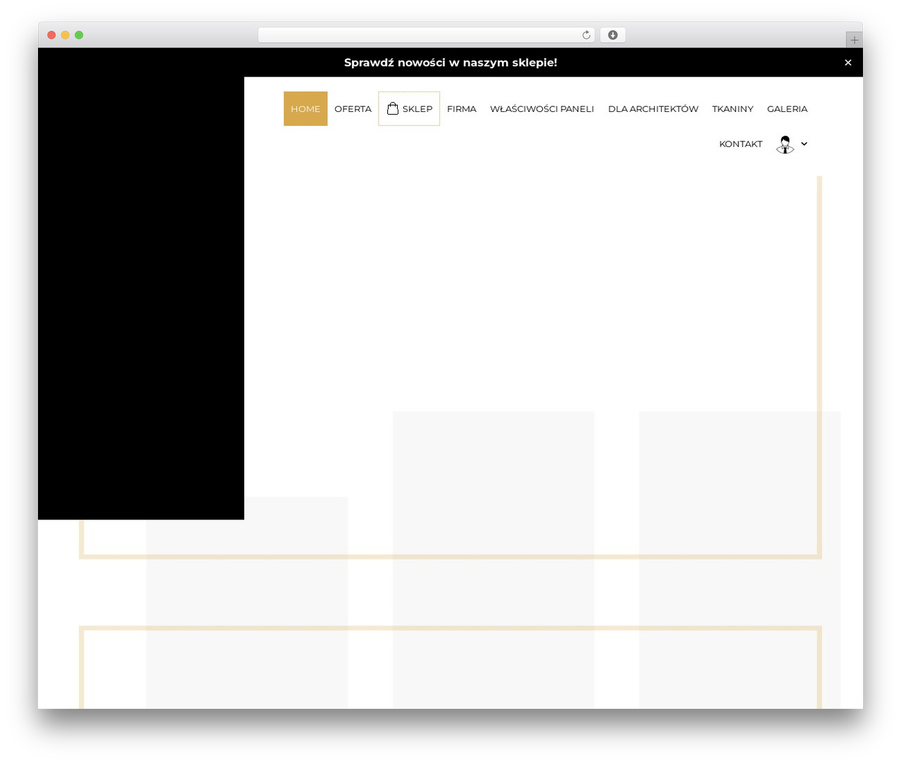Click the green fullscreen window button

click(x=79, y=35)
